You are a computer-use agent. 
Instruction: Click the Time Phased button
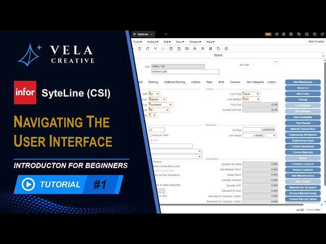pyautogui.click(x=303, y=123)
